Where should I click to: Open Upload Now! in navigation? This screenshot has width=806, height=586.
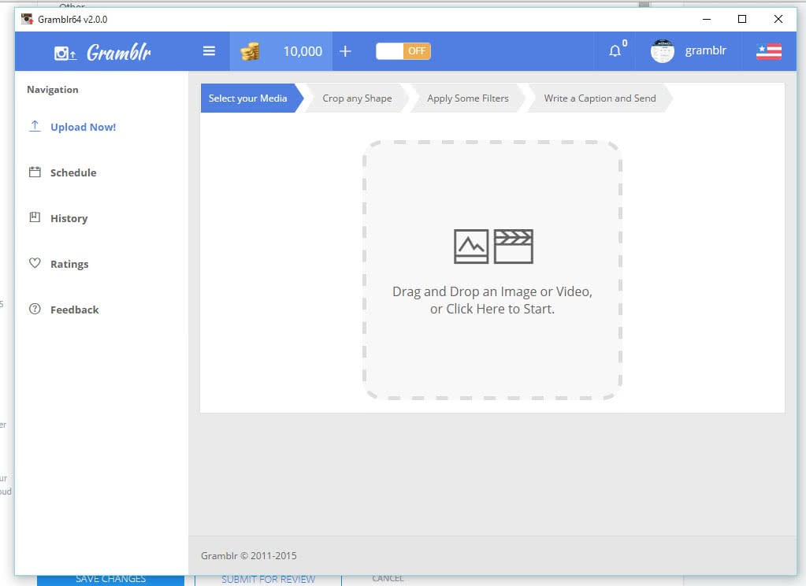83,127
